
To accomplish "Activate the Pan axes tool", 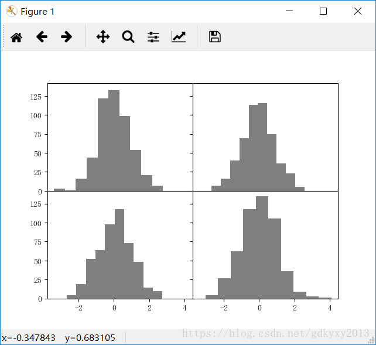I will [103, 37].
